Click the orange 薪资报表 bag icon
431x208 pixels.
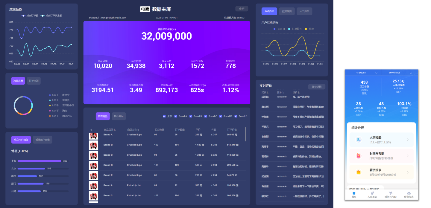(359, 172)
